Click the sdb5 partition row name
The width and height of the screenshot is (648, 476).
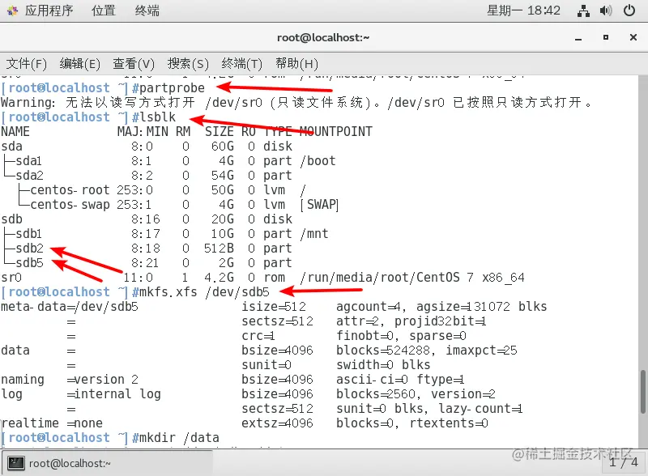coord(29,263)
